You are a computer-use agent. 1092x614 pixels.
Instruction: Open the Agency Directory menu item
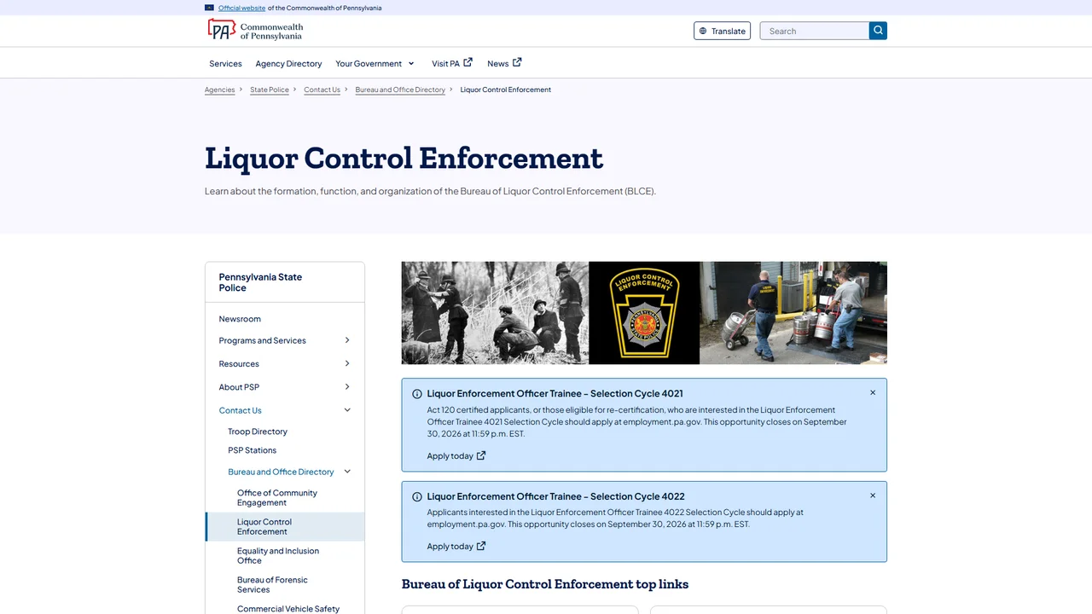[288, 63]
